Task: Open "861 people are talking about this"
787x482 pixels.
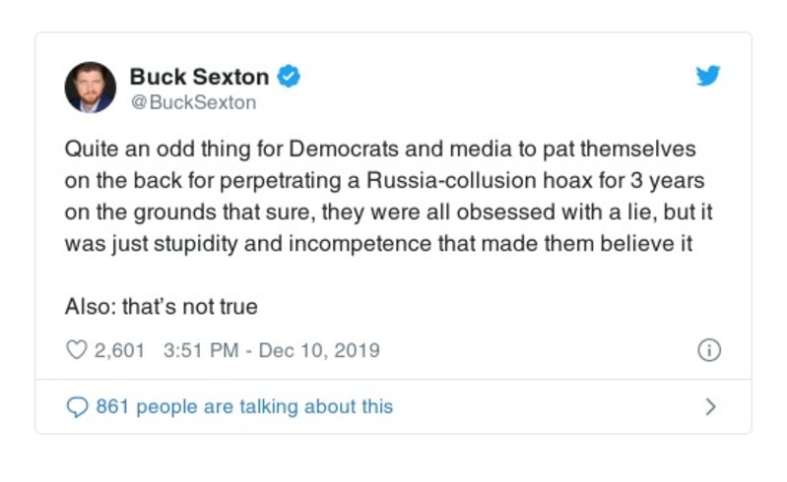Action: coord(244,406)
